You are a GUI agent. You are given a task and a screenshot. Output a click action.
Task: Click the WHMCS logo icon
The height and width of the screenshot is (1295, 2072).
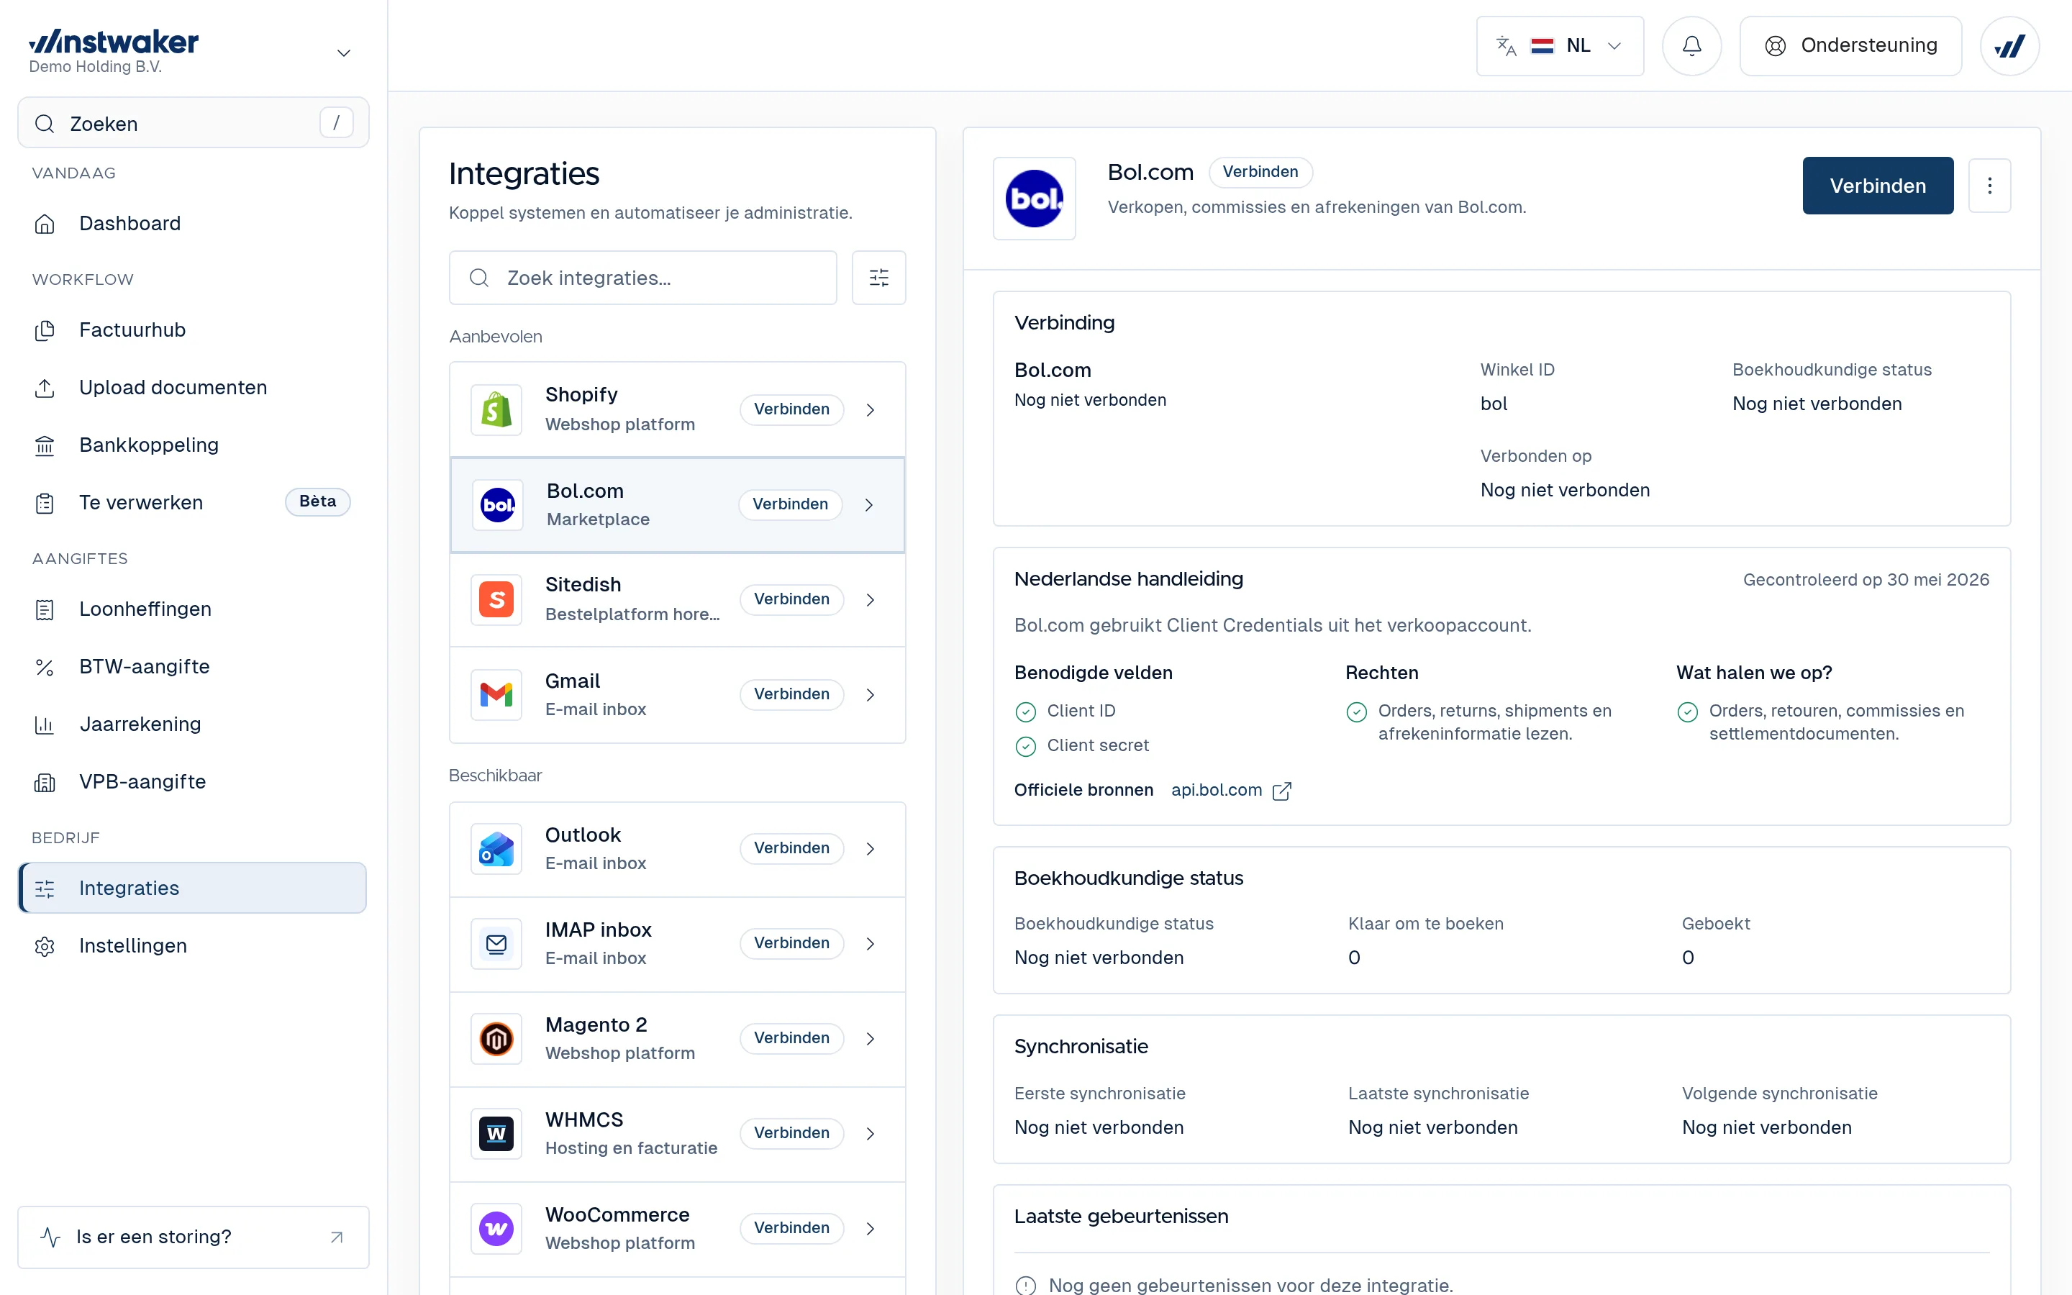click(496, 1134)
